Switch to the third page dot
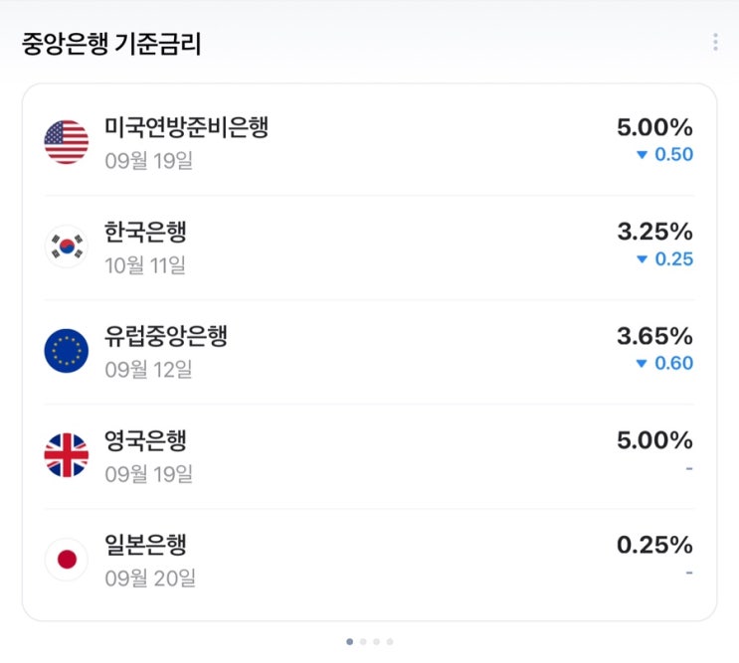739x663 pixels. 377,642
